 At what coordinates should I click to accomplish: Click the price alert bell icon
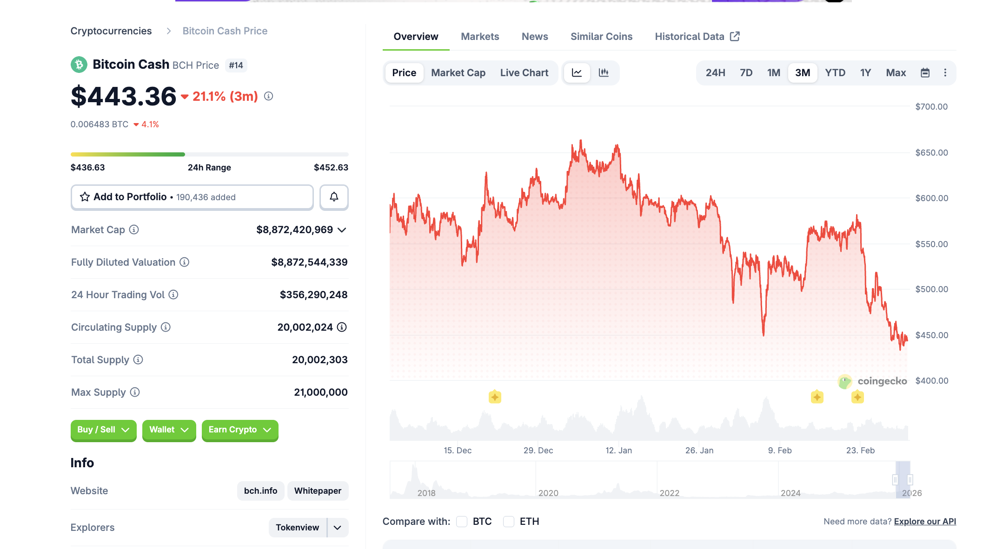point(333,197)
